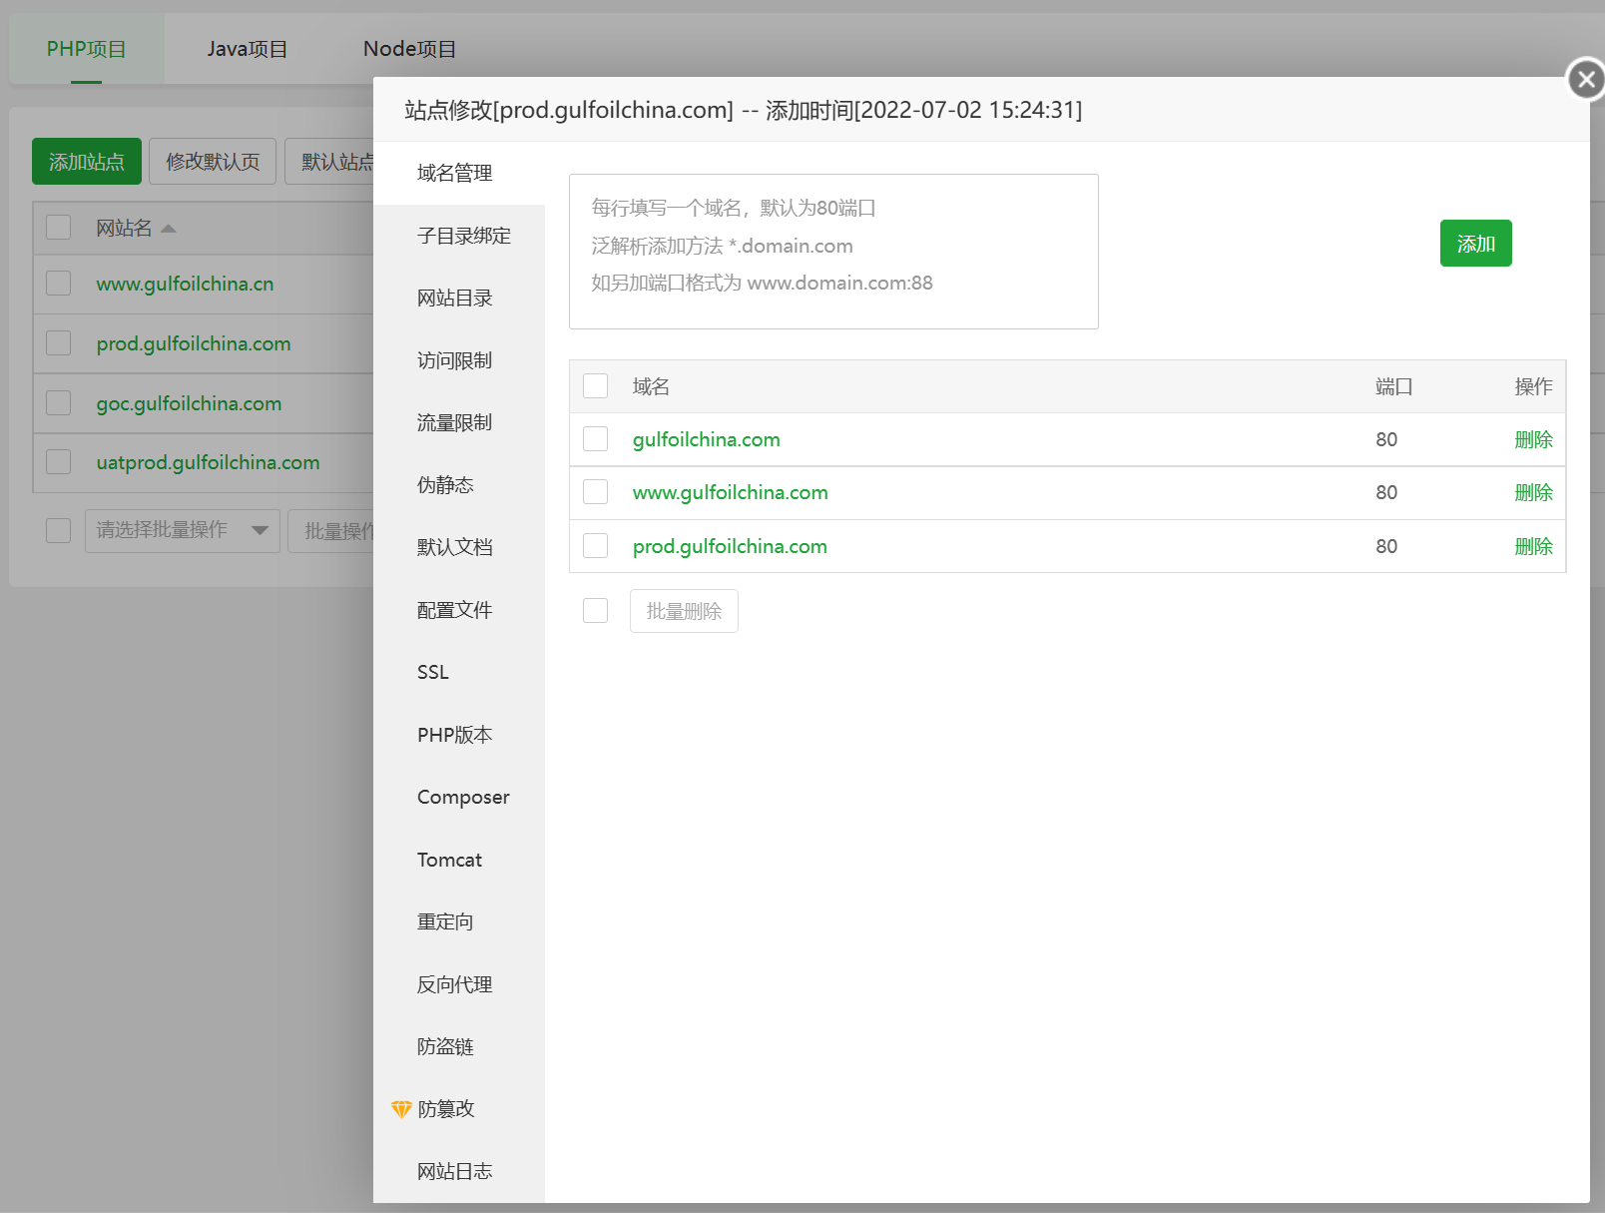Tick the checkbox beside 批量删除 button

(596, 611)
